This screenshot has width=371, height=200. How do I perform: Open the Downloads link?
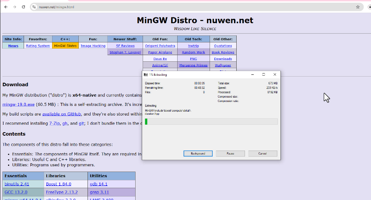(223, 59)
